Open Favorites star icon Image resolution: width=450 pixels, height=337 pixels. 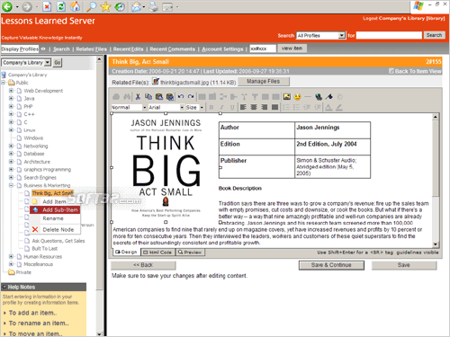pos(105,6)
